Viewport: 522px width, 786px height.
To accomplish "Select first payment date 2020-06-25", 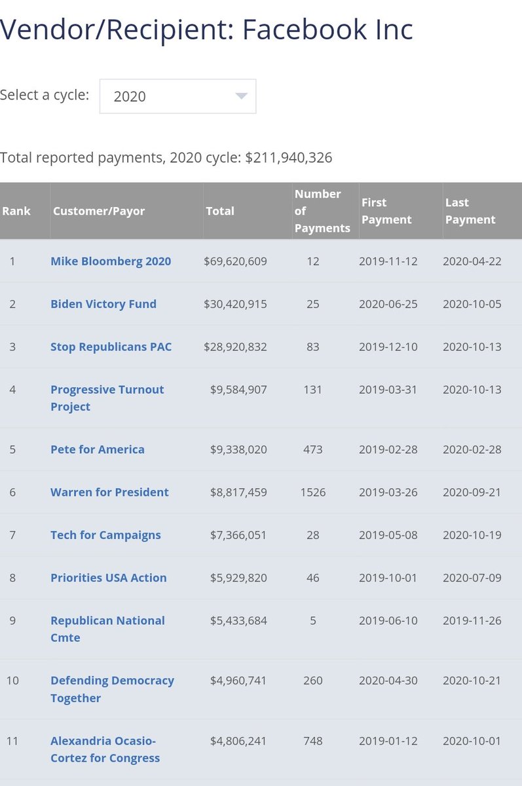I will click(388, 304).
